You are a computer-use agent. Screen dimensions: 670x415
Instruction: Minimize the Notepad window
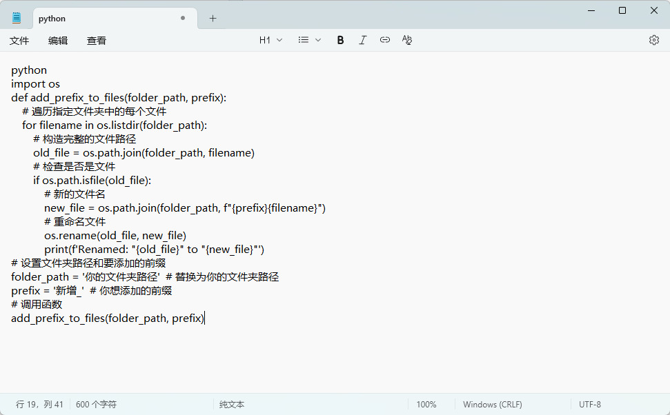591,10
